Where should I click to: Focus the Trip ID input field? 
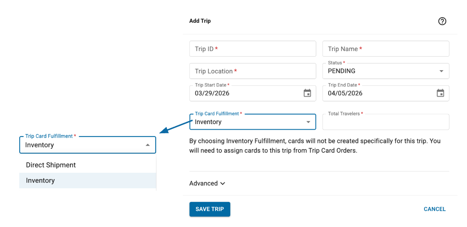click(253, 49)
